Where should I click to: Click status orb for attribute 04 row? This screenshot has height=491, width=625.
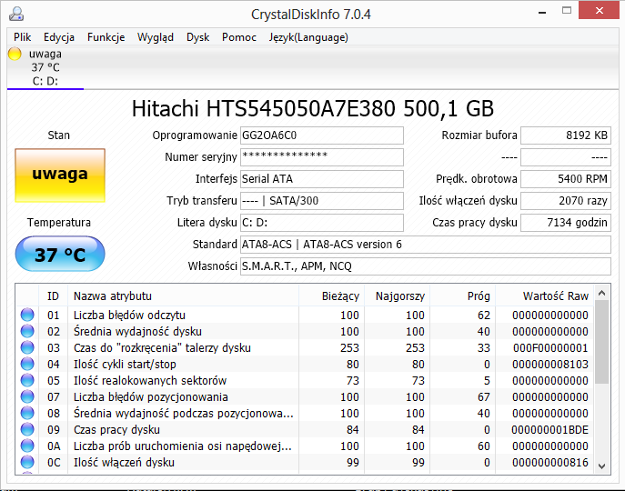pyautogui.click(x=27, y=364)
